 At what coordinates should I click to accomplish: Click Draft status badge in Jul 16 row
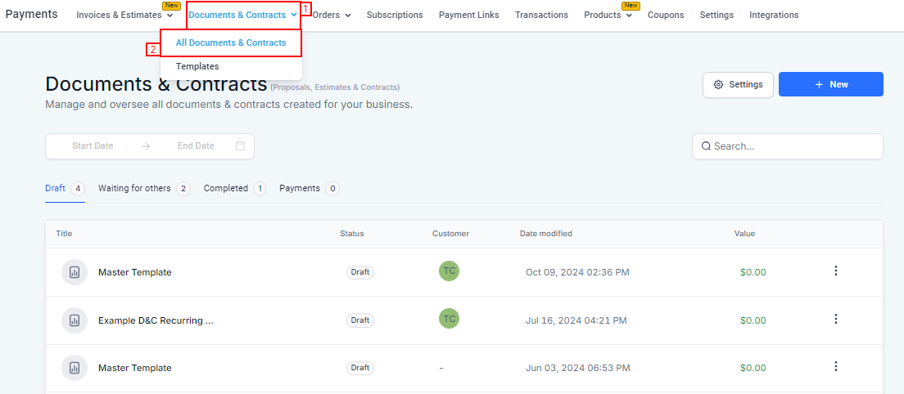(360, 320)
